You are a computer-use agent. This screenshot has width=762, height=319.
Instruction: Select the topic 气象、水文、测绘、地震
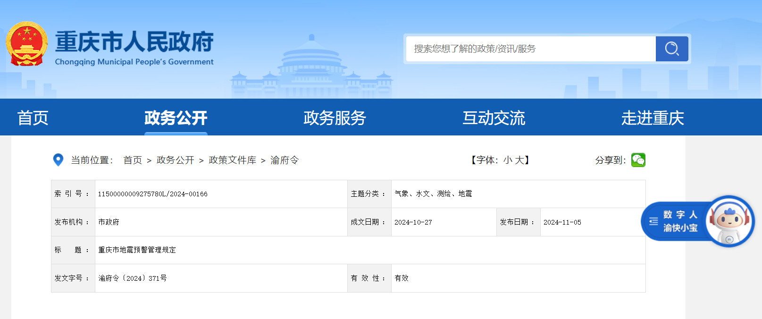(433, 194)
